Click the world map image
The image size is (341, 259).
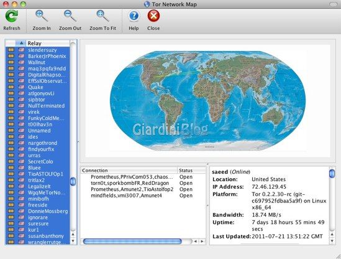point(207,100)
